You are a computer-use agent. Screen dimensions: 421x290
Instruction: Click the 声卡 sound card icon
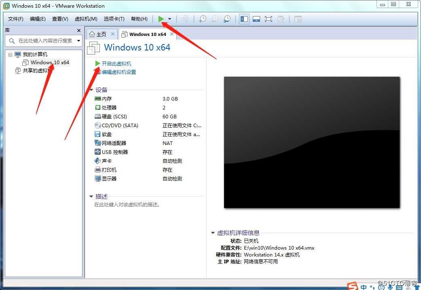coord(98,161)
